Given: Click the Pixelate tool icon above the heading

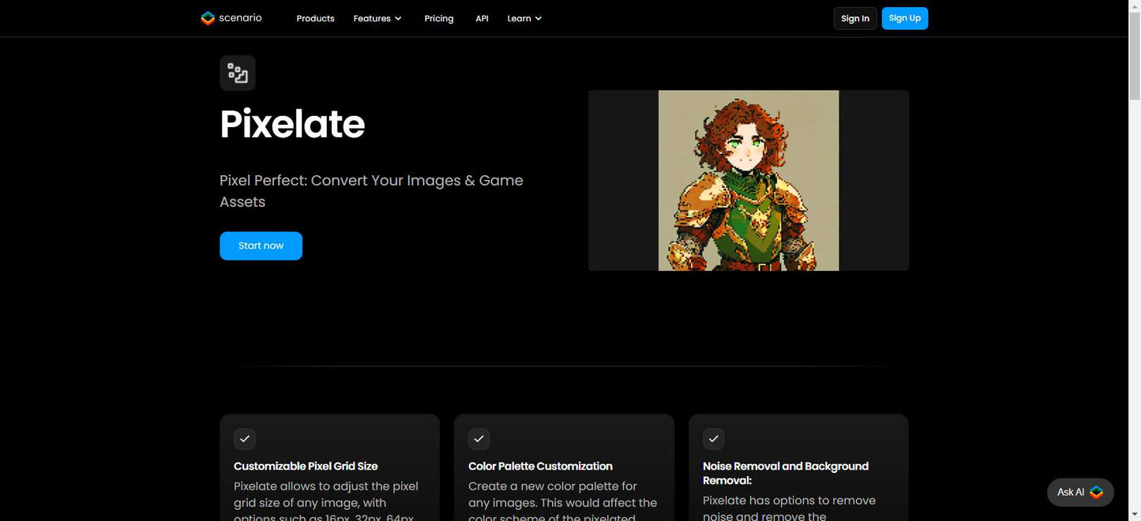Looking at the screenshot, I should click(238, 73).
